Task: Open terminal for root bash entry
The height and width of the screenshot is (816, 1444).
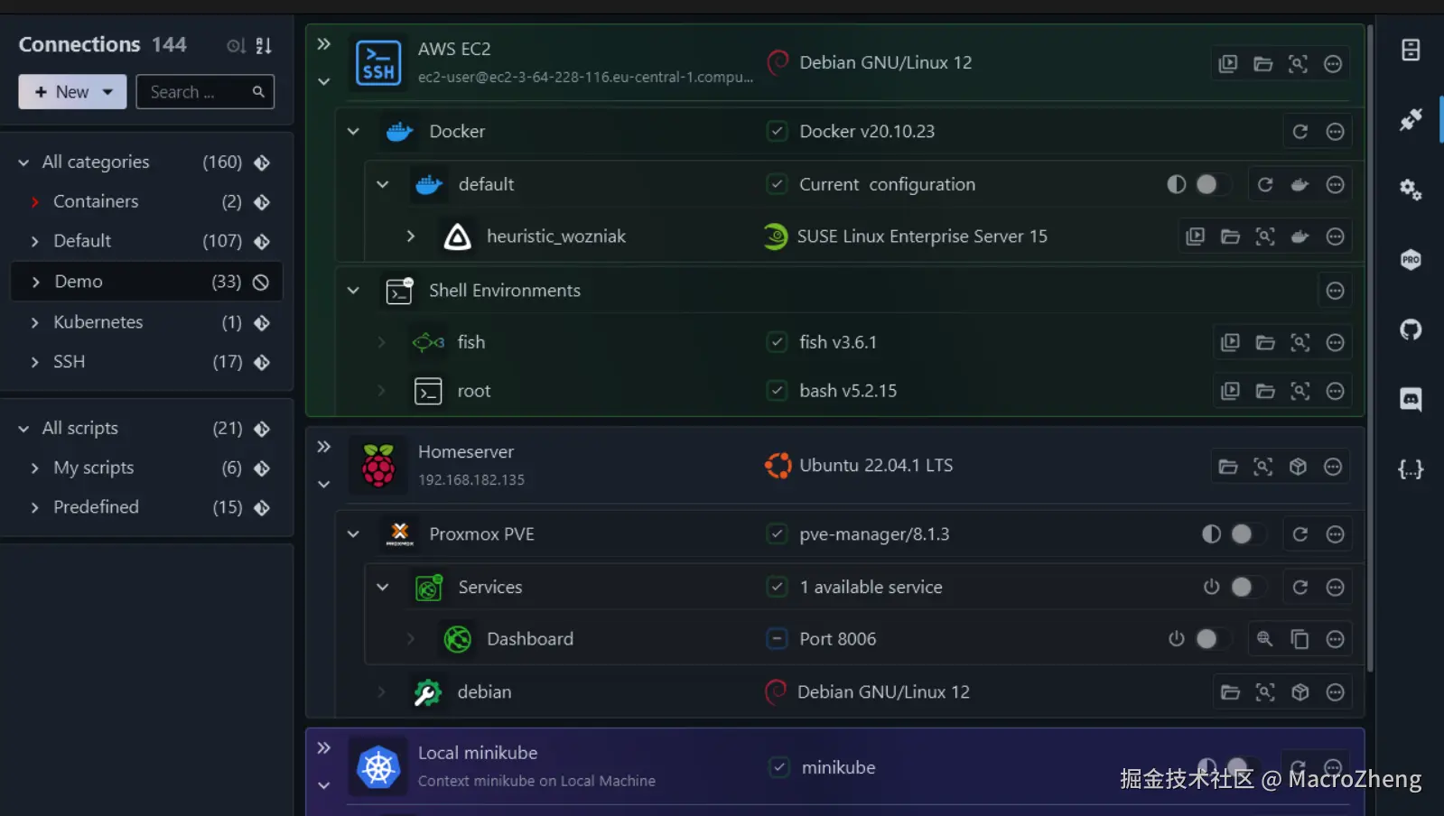Action: [x=1230, y=391]
